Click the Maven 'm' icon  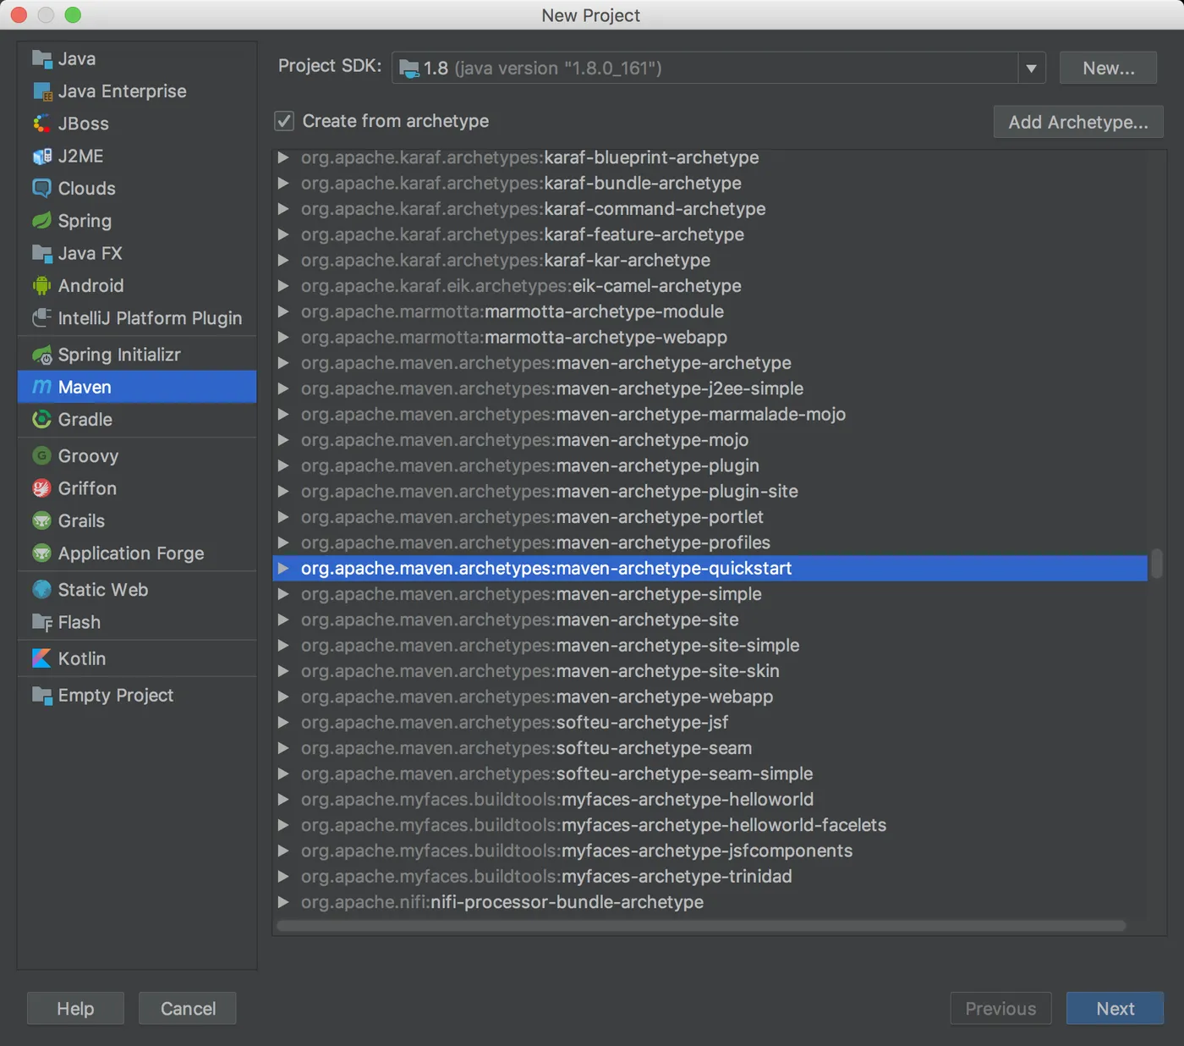(41, 387)
